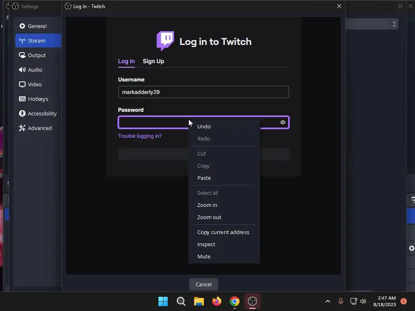415x311 pixels.
Task: Choose Redo from the context menu
Action: pyautogui.click(x=224, y=138)
